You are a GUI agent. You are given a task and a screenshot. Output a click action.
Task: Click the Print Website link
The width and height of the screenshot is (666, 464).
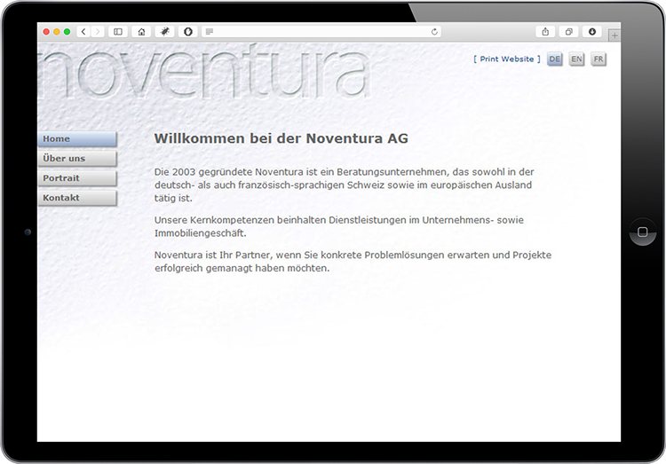[507, 59]
